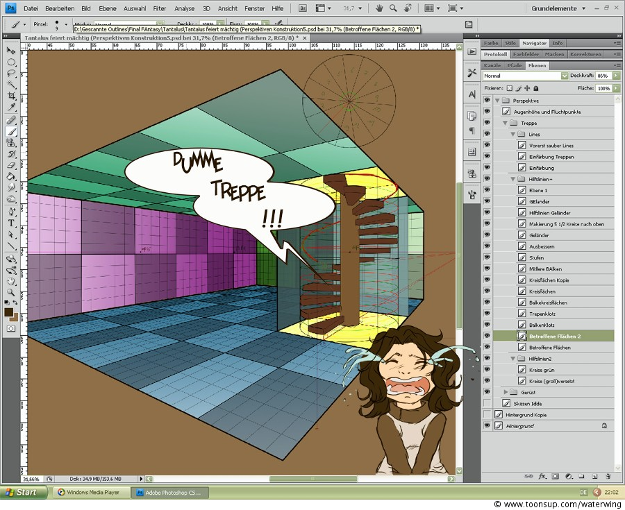Open the Filter menu
The width and height of the screenshot is (625, 510).
(159, 8)
